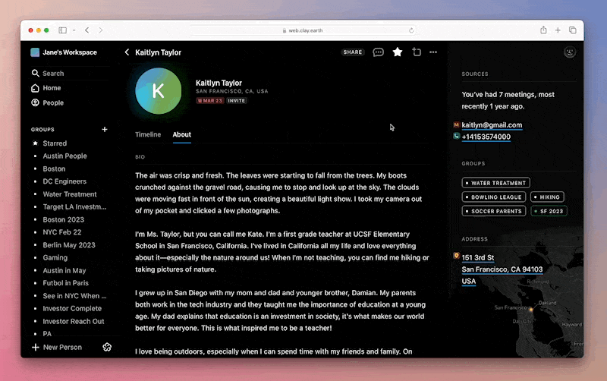The height and width of the screenshot is (381, 607).
Task: Expand the Safari sidebar dropdown arrow
Action: tap(73, 30)
